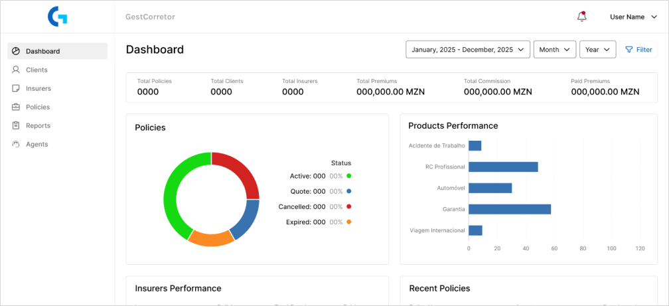
Task: Open the date range dropdown
Action: coord(468,50)
